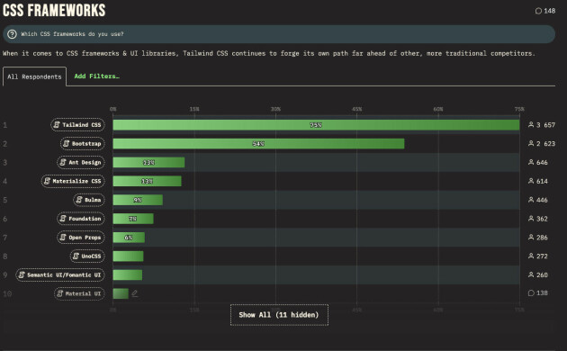The height and width of the screenshot is (351, 567).
Task: Open the Bulma label chip
Action: coord(89,200)
